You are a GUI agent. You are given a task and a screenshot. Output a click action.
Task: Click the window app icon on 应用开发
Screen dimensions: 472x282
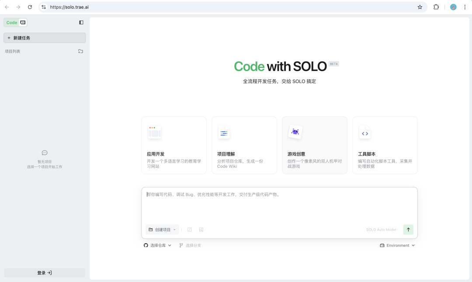(x=154, y=132)
